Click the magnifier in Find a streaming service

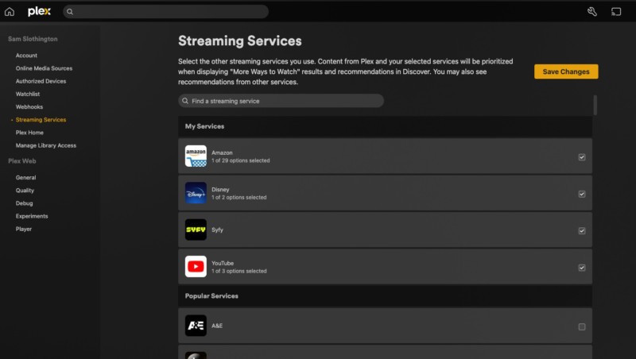pos(185,101)
